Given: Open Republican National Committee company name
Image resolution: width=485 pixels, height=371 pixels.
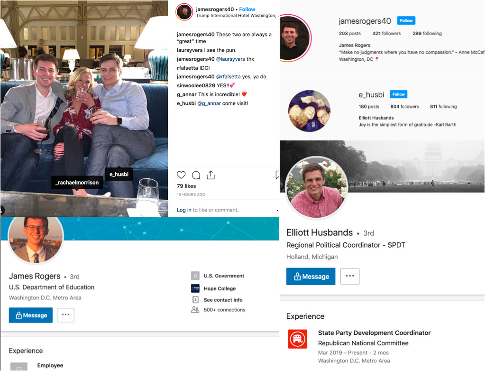Looking at the screenshot, I should point(363,343).
